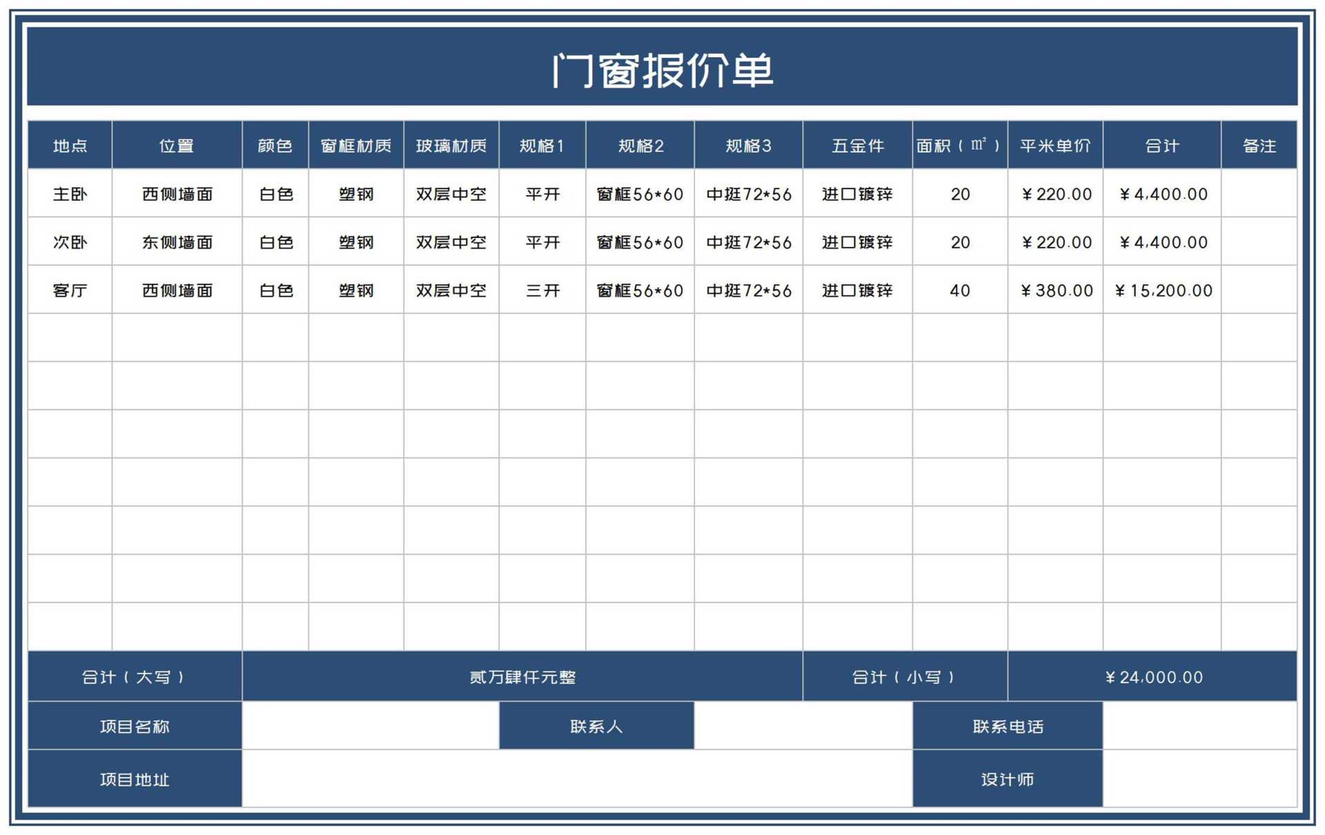Screen dimensions: 1325x835
Task: Select the 窗框材质 column header
Action: [x=356, y=145]
